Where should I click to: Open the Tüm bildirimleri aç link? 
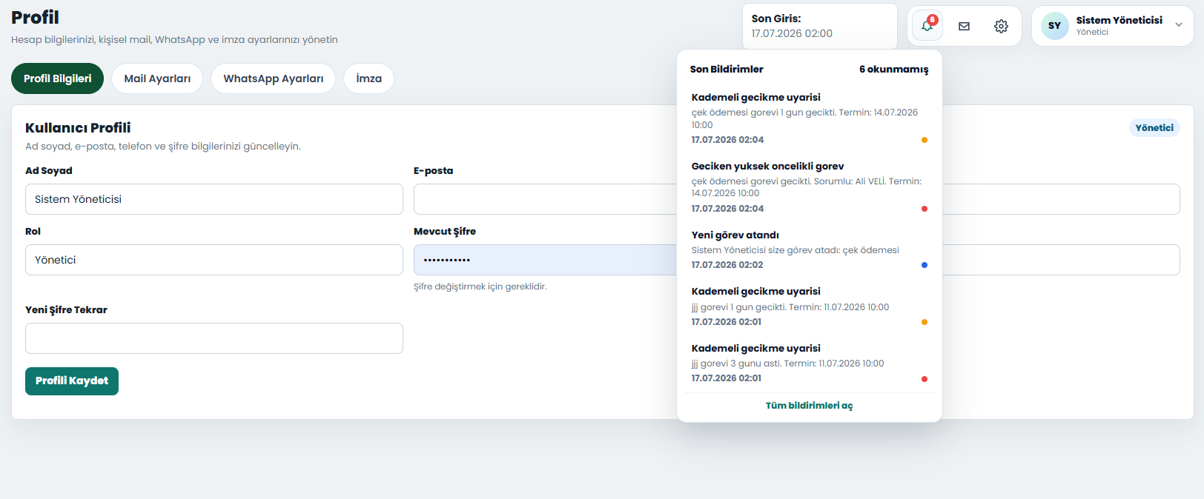[x=809, y=406]
